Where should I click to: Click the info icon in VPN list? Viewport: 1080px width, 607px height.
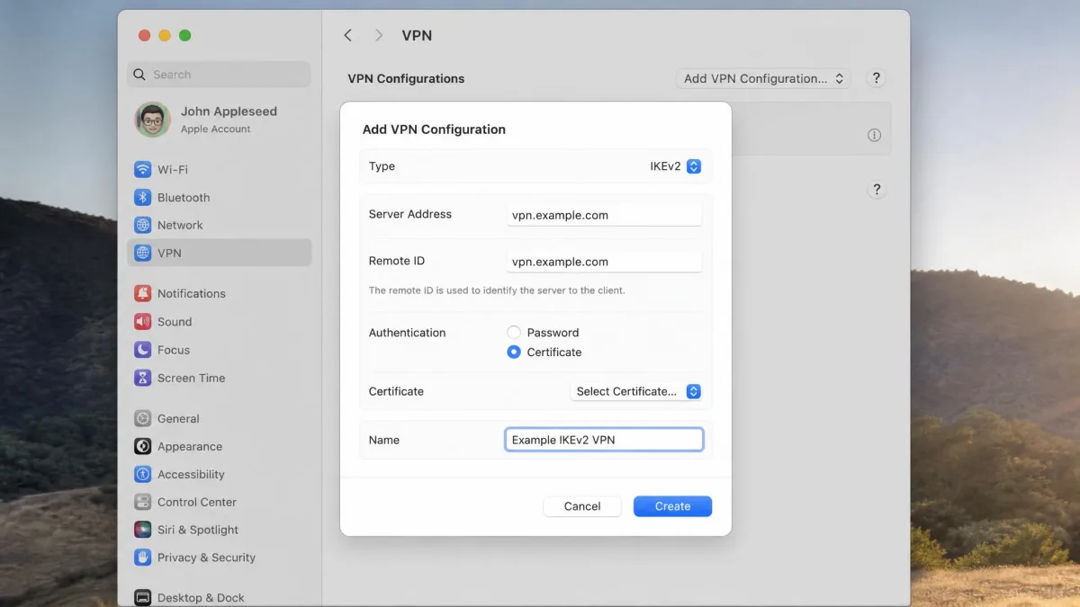click(874, 135)
